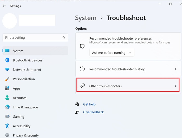
Task: Click the history clock icon
Action: click(x=82, y=69)
